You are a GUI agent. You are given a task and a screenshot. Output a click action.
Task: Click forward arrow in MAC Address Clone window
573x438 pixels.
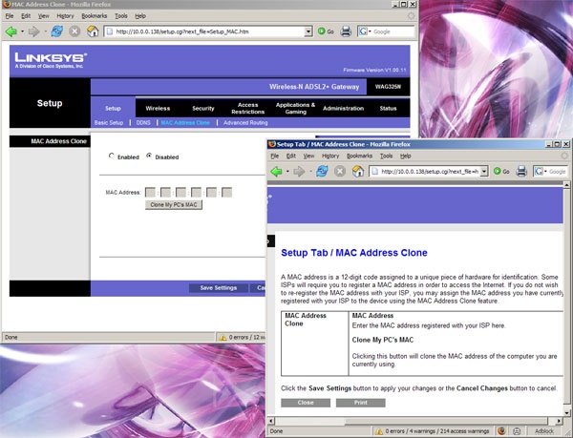tap(33, 31)
